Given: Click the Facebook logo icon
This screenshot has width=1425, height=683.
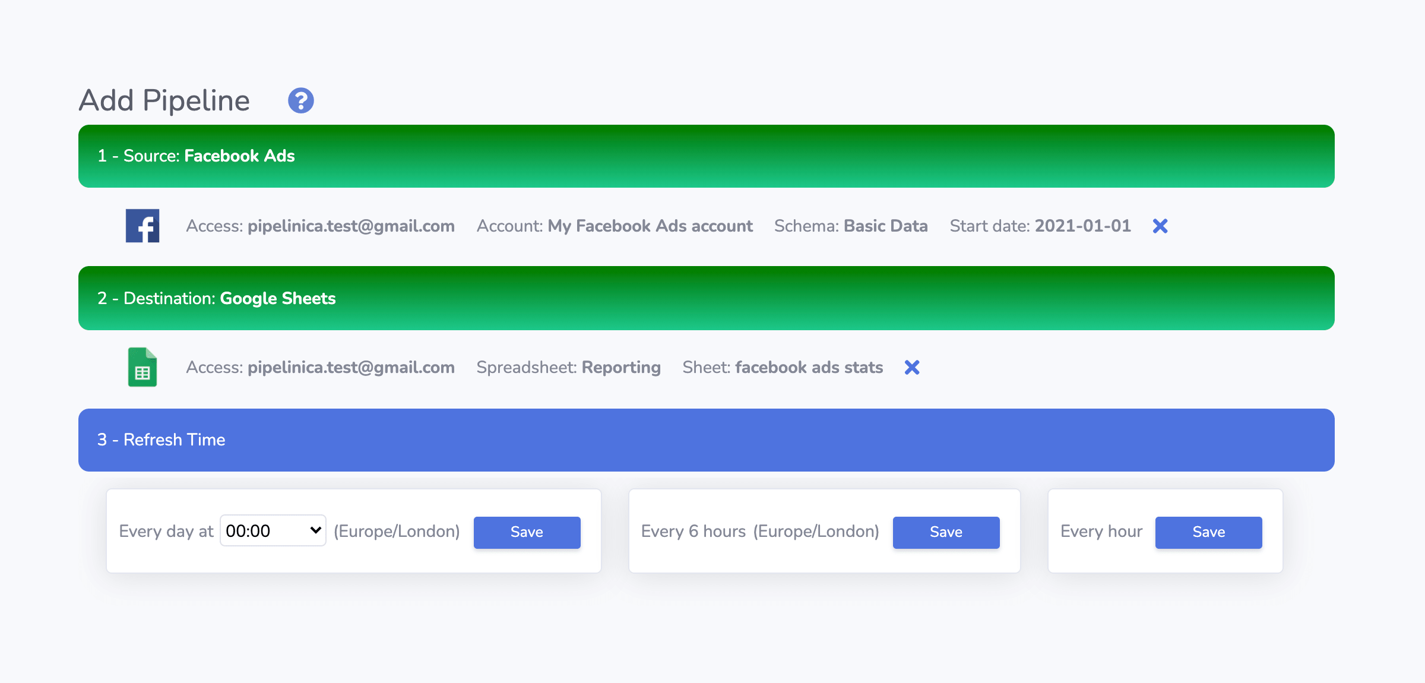Looking at the screenshot, I should point(142,226).
